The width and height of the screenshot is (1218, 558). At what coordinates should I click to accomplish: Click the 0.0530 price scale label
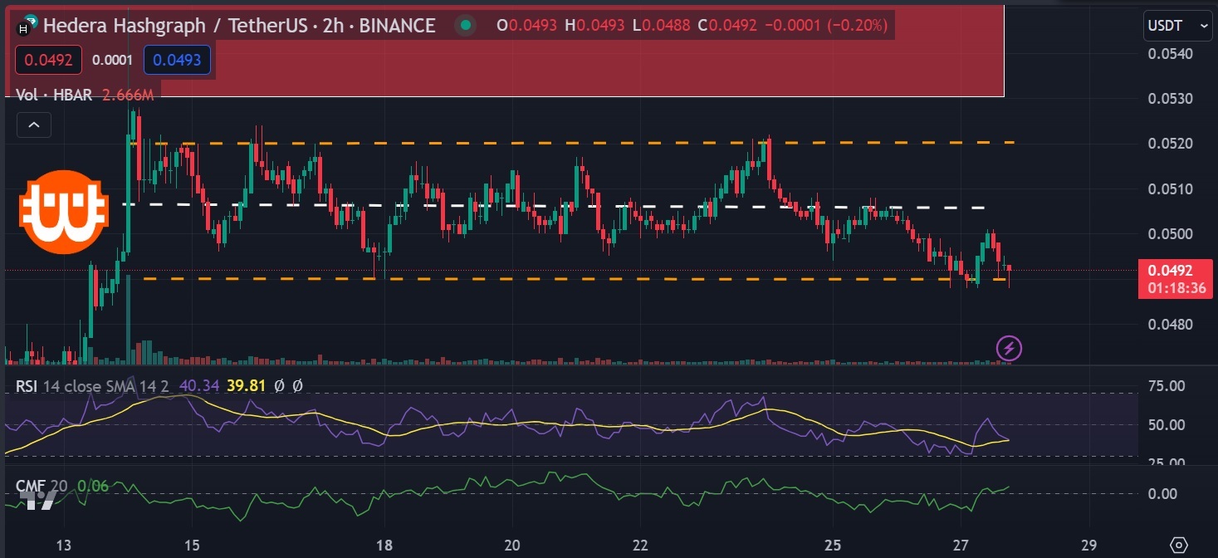(1169, 99)
